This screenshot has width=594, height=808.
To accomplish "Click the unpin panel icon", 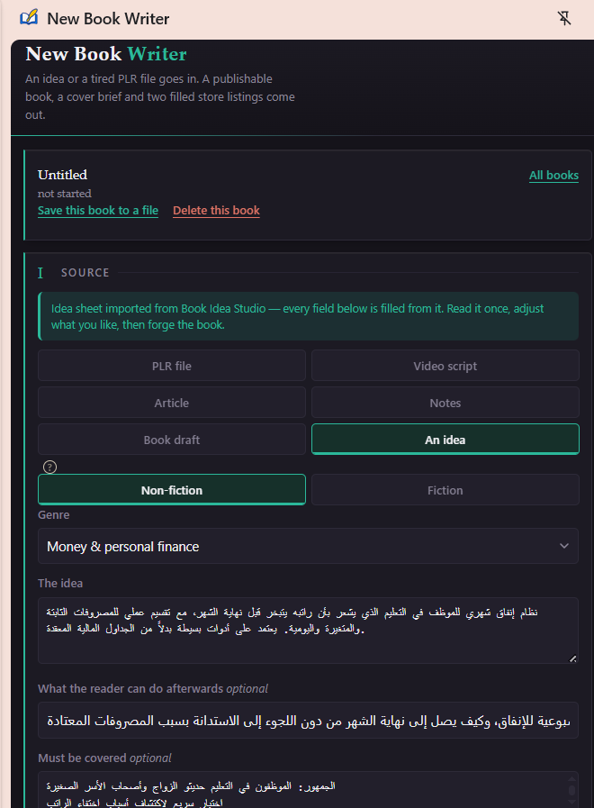I will [564, 19].
